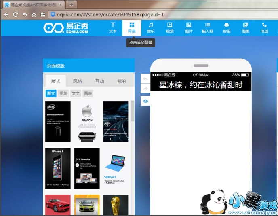Image resolution: width=278 pixels, height=216 pixels.
Task: Open the 互动 tab
Action: pyautogui.click(x=99, y=81)
